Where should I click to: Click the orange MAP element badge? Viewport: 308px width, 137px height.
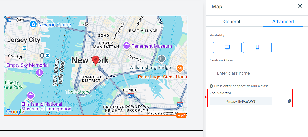(x=182, y=116)
